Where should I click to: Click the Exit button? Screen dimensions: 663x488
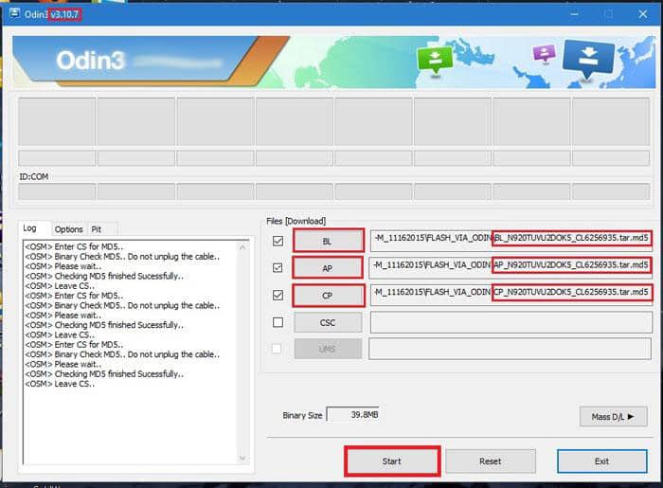(602, 461)
